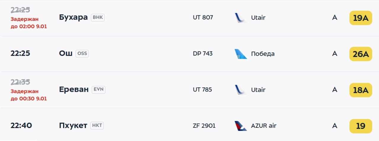Screen dimensions: 379x141
Task: Click flight number ZF 2901
Action: pyautogui.click(x=204, y=126)
